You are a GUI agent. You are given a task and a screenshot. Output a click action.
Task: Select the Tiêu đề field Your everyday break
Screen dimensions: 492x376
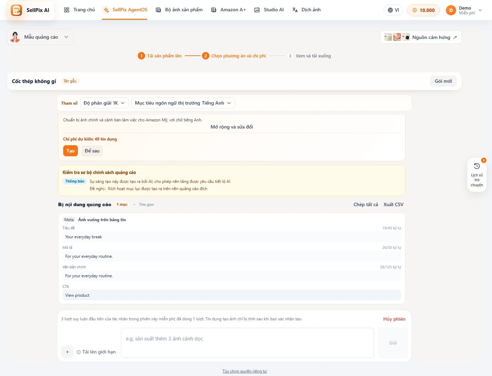(232, 237)
